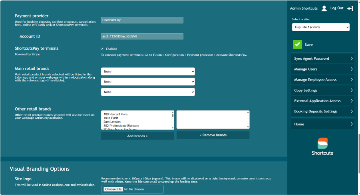
Task: Click No file chosen text
Action: point(134,189)
